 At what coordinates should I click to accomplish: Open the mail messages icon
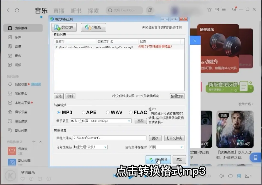point(217,9)
